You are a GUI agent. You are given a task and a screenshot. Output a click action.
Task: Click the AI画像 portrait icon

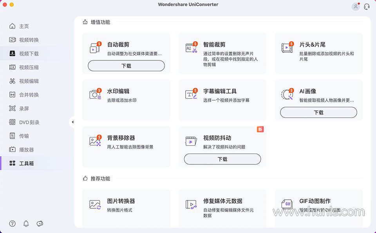[x=287, y=94]
